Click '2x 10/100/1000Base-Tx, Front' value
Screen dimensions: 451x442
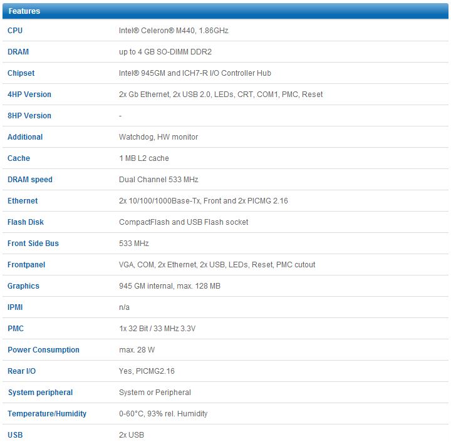(x=204, y=200)
